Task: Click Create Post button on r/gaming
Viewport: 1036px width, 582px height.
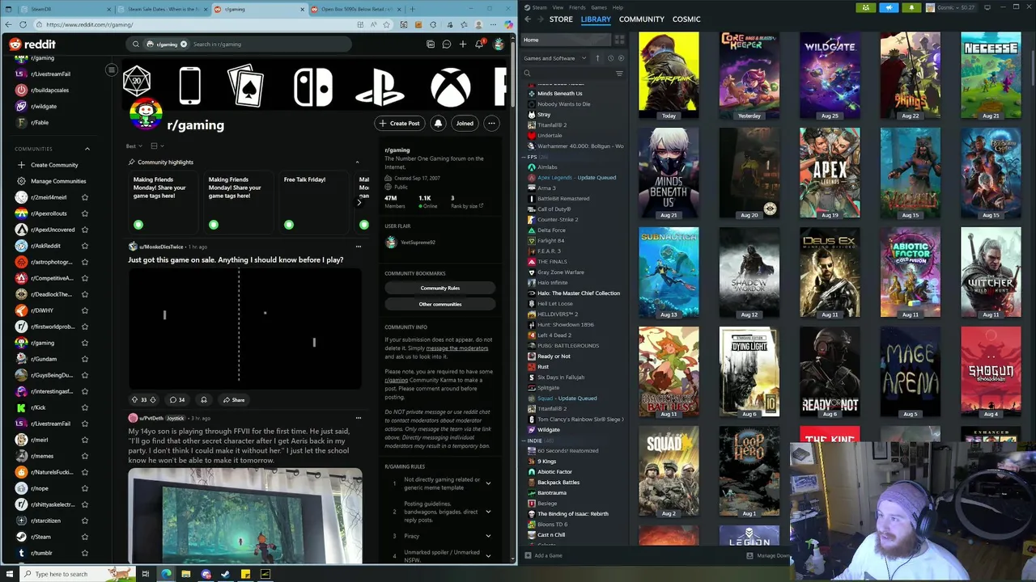Action: coord(400,124)
